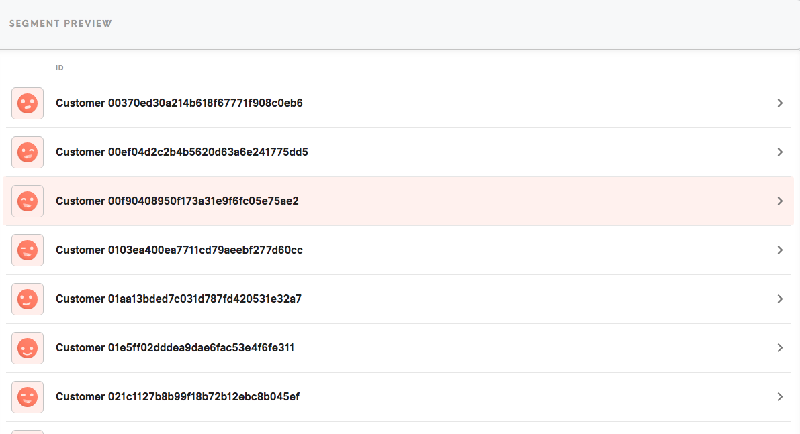Click avatar icon for Customer 00370ed30a214b618f67771f908c0eb6
Image resolution: width=800 pixels, height=434 pixels.
pyautogui.click(x=28, y=103)
